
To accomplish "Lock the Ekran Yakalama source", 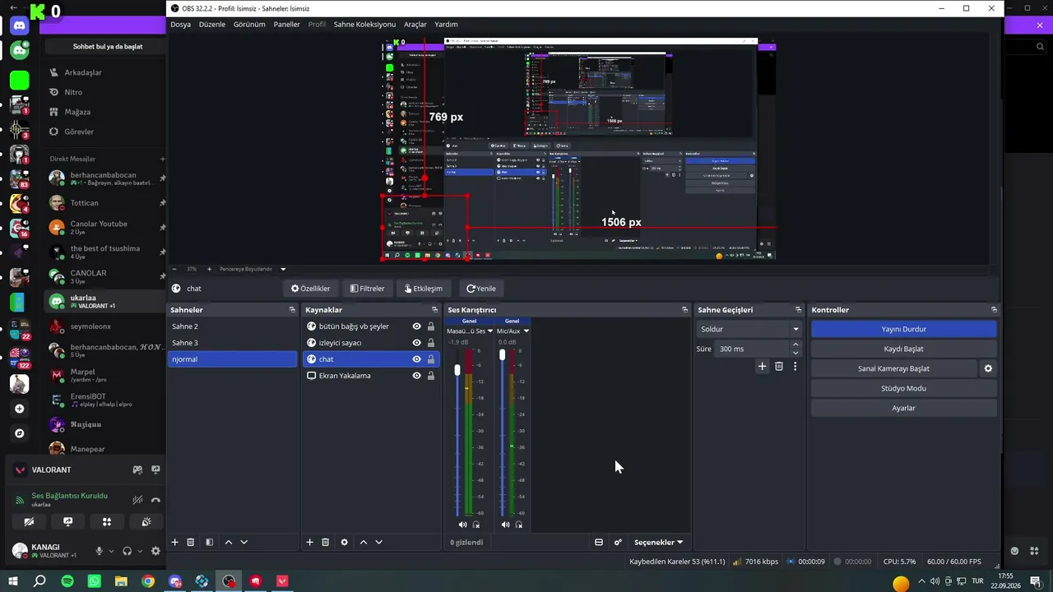I will tap(430, 376).
